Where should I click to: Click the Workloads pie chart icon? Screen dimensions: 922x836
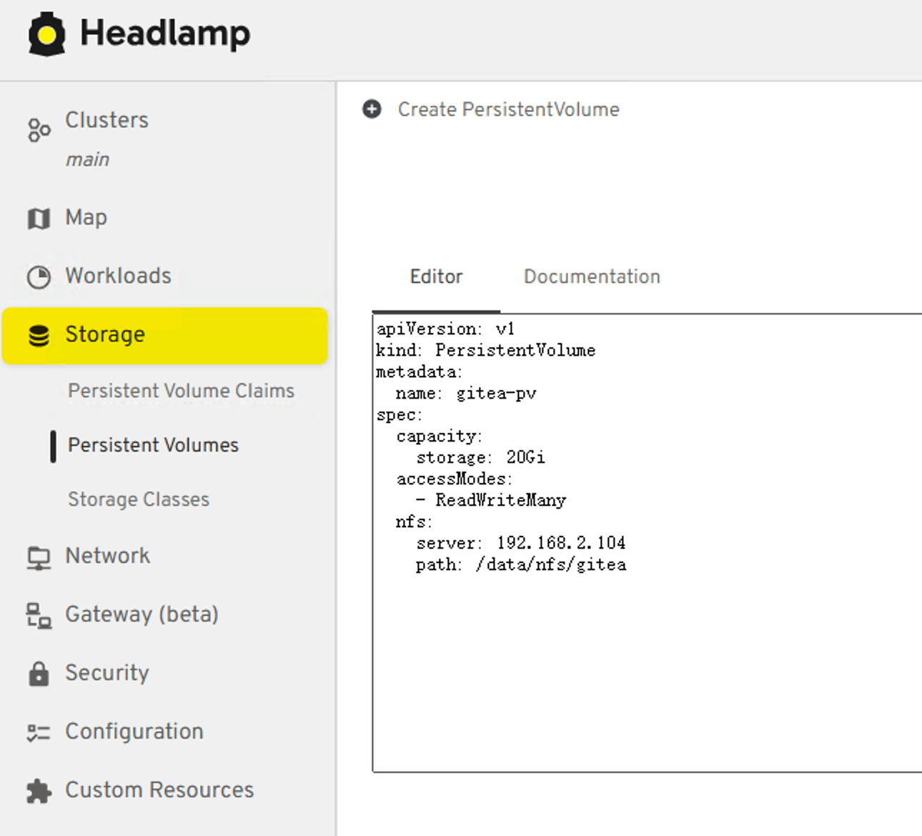(x=39, y=277)
